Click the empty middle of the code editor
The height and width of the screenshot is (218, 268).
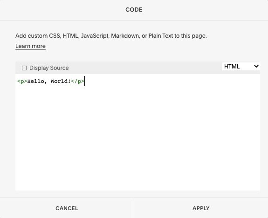138,132
